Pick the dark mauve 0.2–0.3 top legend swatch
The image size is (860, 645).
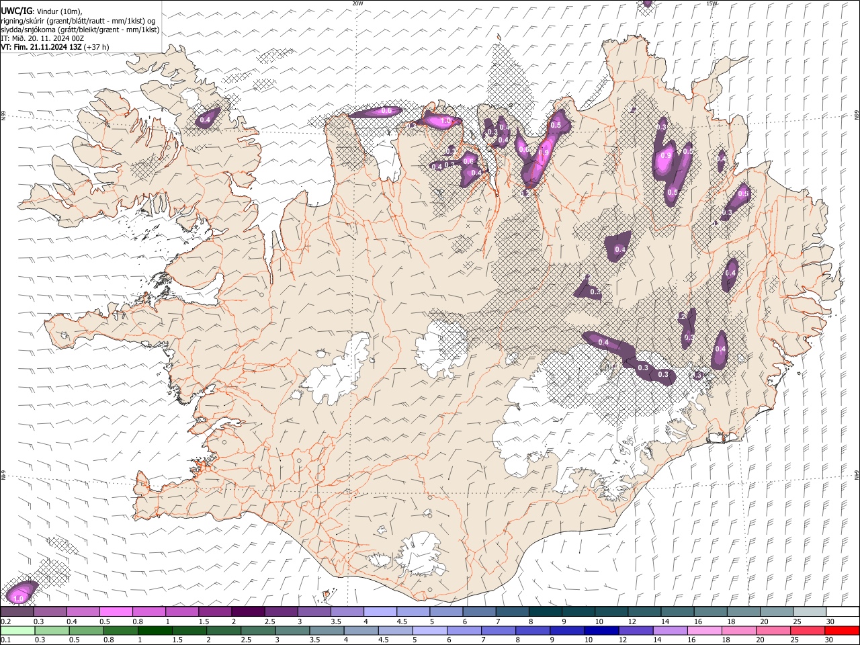point(17,611)
